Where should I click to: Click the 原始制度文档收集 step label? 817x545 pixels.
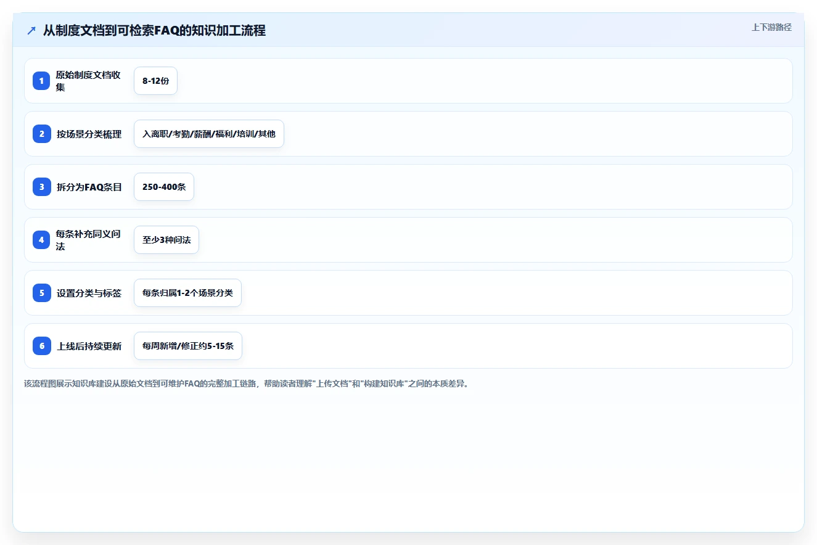(88, 81)
